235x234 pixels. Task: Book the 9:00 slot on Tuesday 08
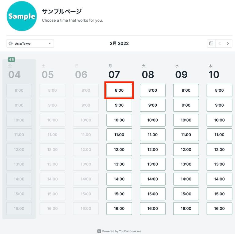coord(153,105)
